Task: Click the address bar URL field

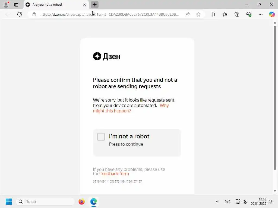Action: [109, 14]
